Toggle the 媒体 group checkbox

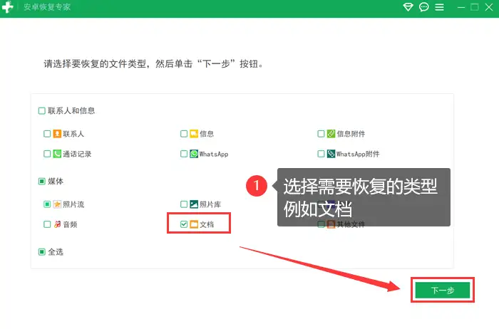pos(41,181)
